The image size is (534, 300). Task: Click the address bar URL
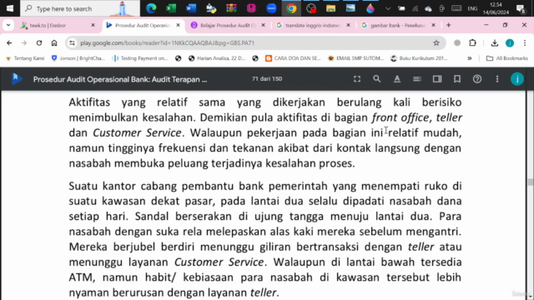tap(167, 42)
